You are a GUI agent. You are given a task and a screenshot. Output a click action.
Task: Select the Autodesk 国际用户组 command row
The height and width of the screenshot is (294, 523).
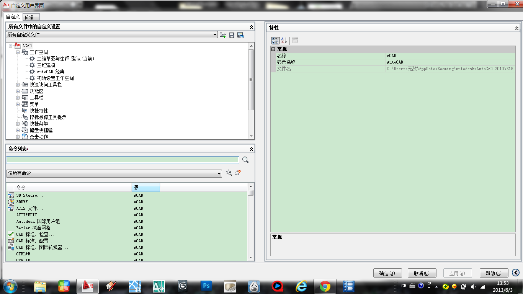tap(127, 221)
